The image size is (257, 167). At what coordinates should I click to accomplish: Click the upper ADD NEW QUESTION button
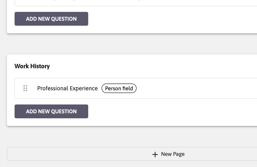click(x=51, y=19)
